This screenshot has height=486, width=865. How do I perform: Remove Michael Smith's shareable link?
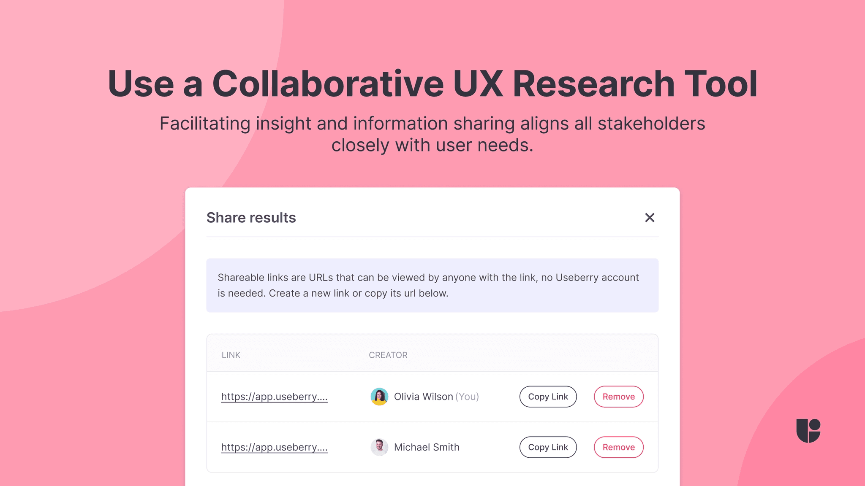pyautogui.click(x=618, y=447)
